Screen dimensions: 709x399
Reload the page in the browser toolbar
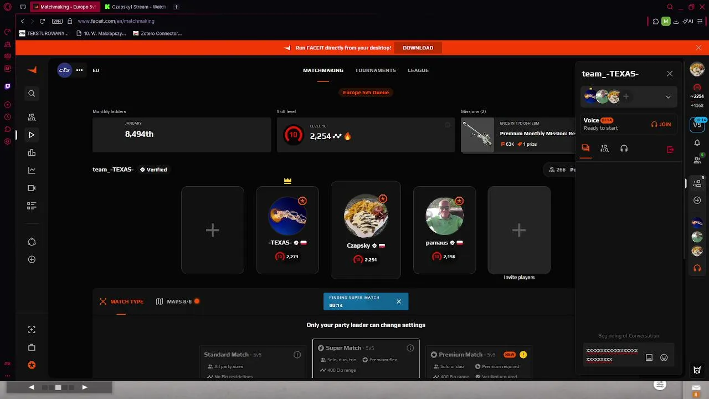42,21
